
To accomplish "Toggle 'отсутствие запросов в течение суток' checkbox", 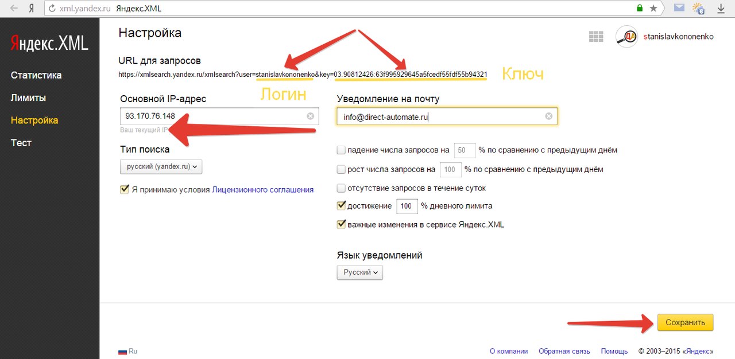I will 341,188.
